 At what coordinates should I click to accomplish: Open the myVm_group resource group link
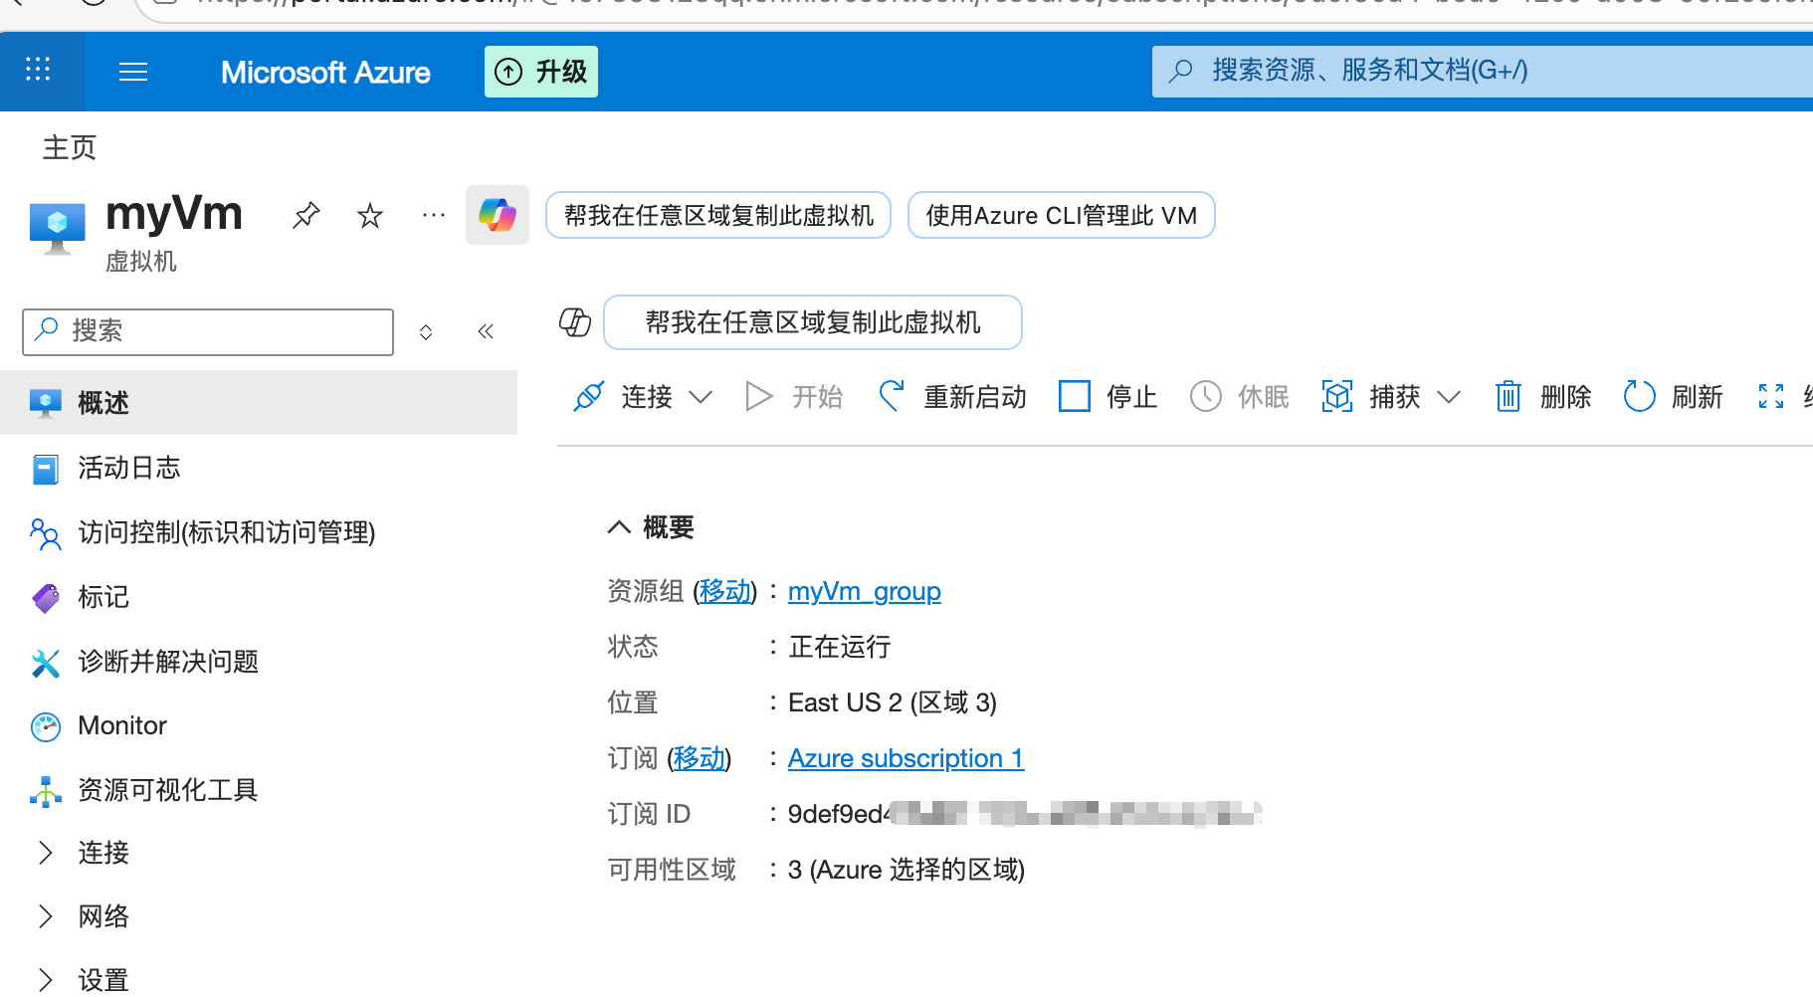864,591
